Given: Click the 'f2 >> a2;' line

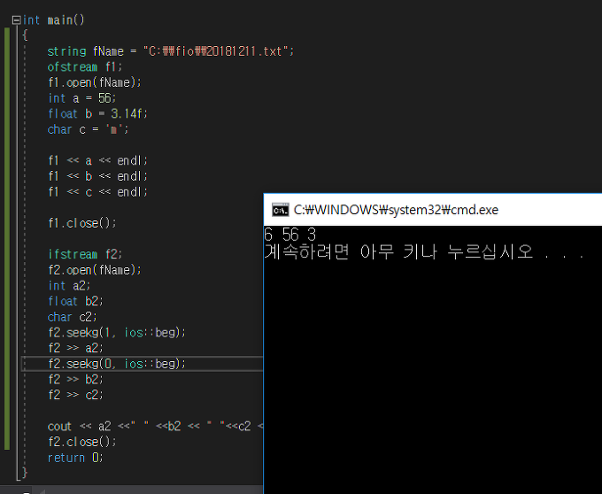Looking at the screenshot, I should click(x=75, y=348).
